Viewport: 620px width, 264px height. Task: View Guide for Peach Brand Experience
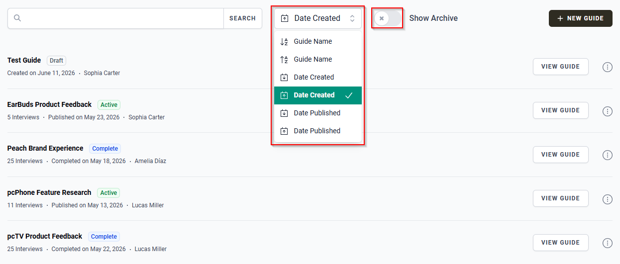pyautogui.click(x=560, y=155)
